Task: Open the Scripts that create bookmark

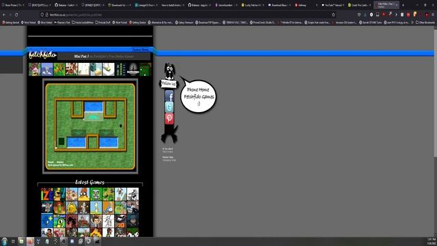Action: coord(318,23)
